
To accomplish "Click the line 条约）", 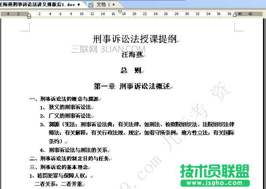I will click(x=55, y=141).
